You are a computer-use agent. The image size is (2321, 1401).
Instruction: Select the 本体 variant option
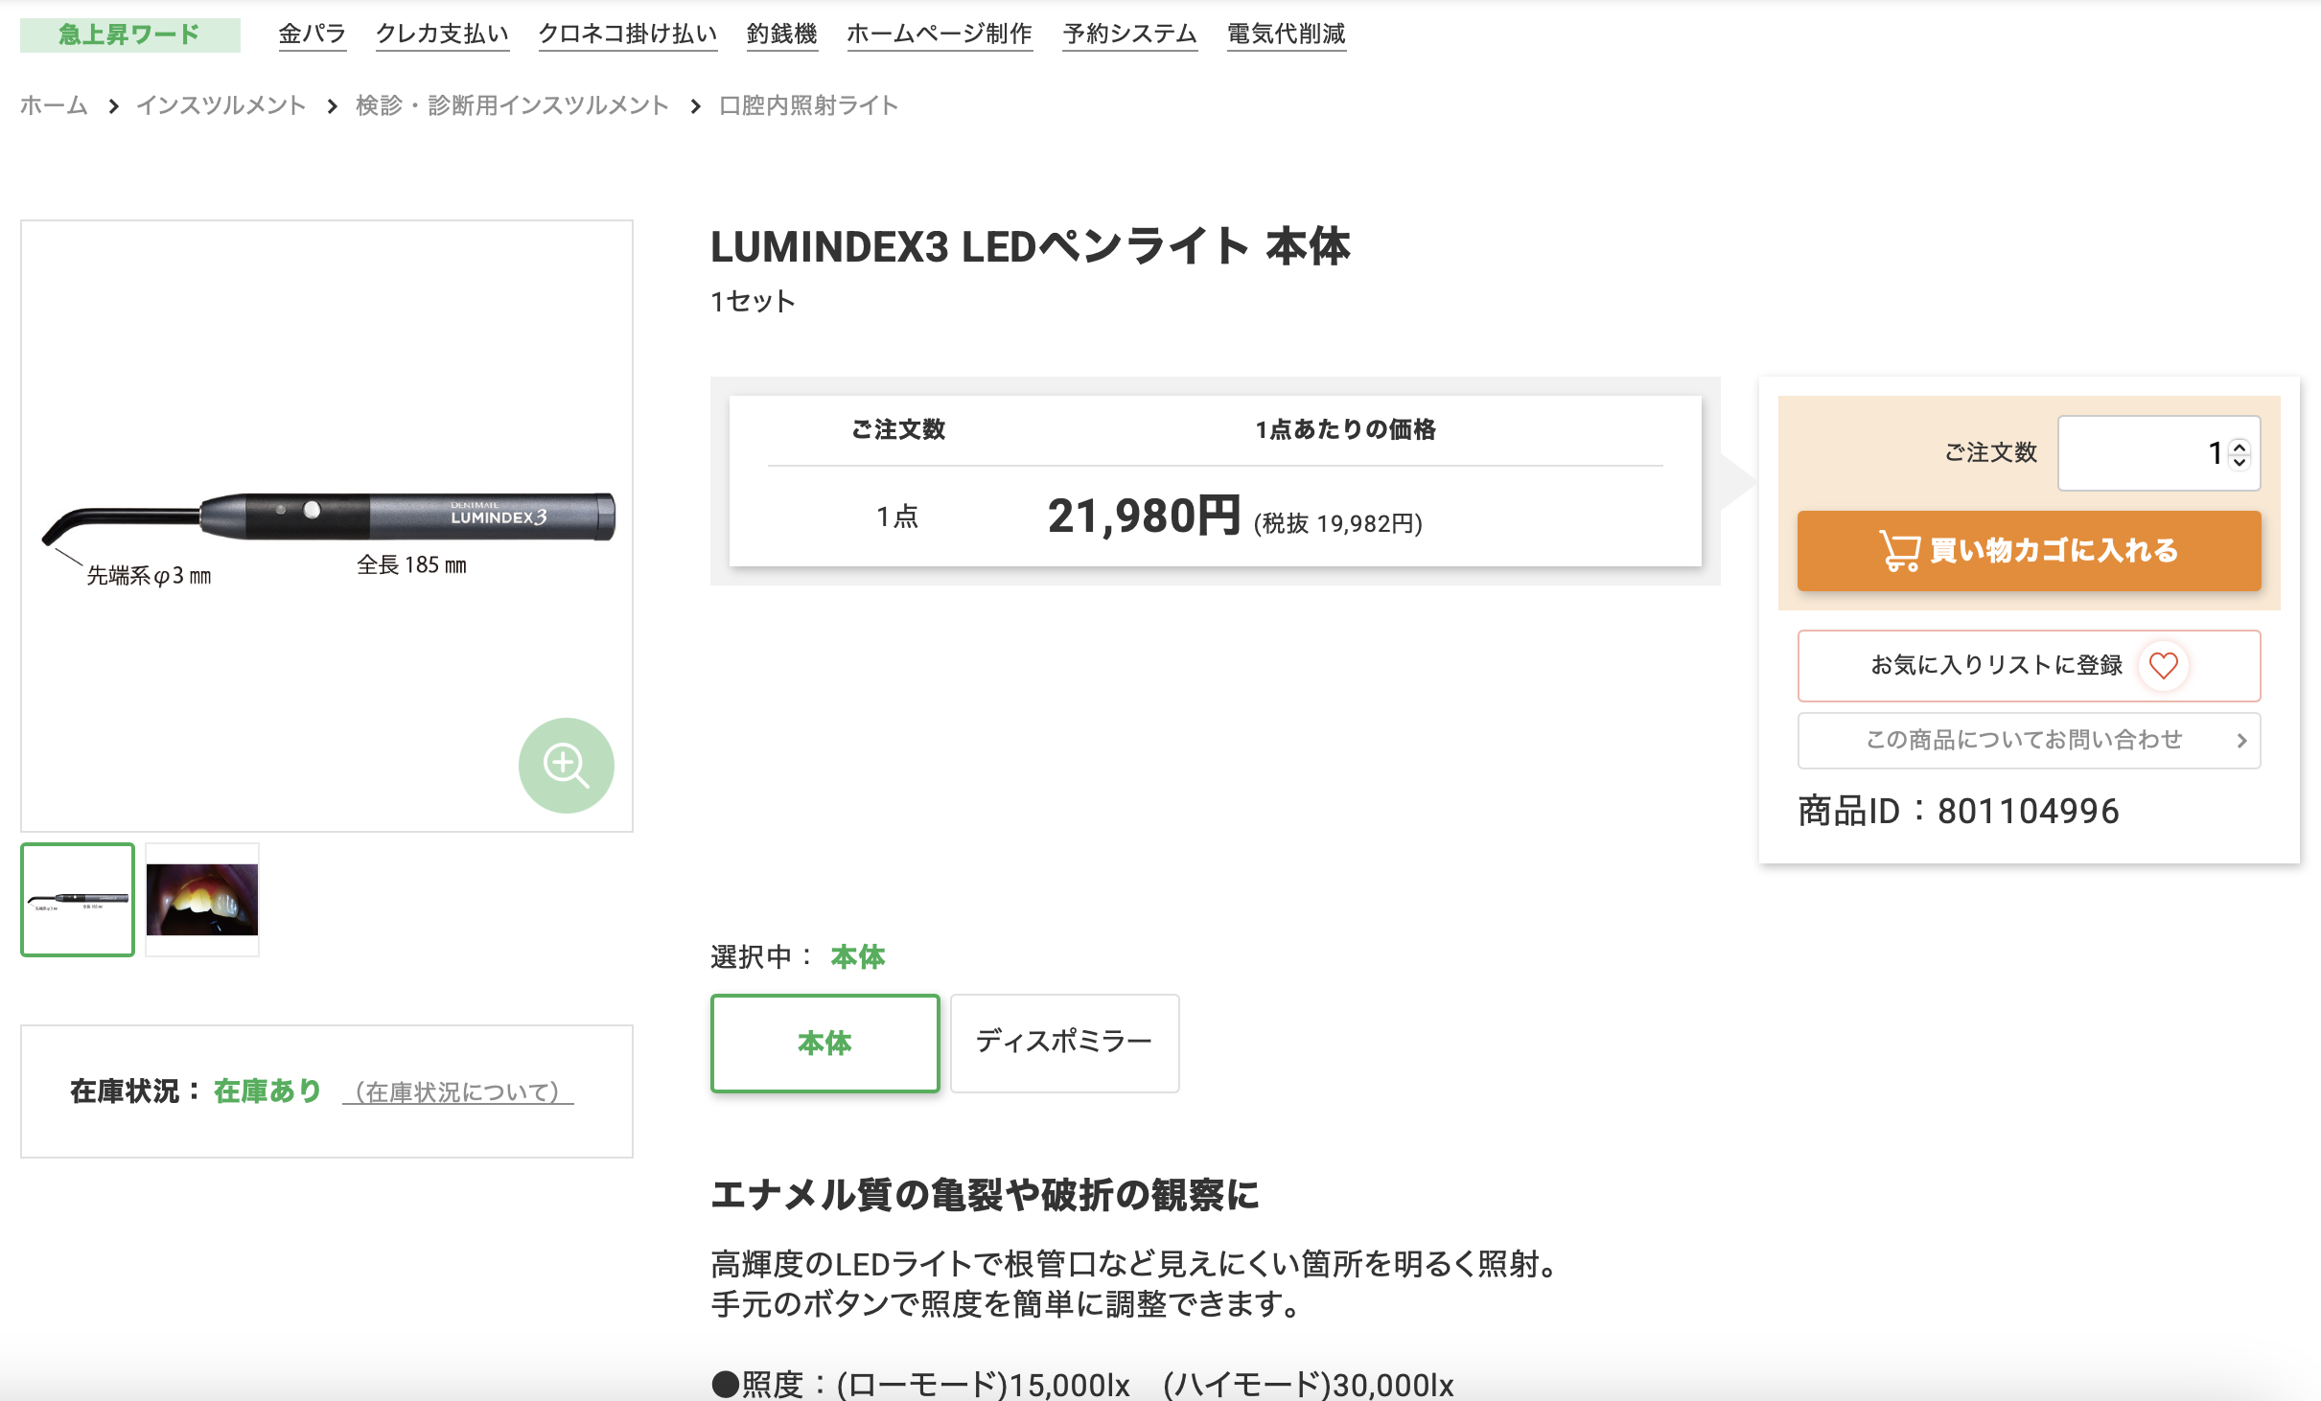tap(824, 1043)
